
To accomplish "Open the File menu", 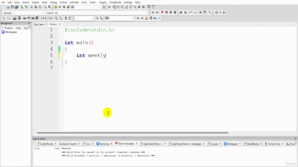I will click(3, 2).
